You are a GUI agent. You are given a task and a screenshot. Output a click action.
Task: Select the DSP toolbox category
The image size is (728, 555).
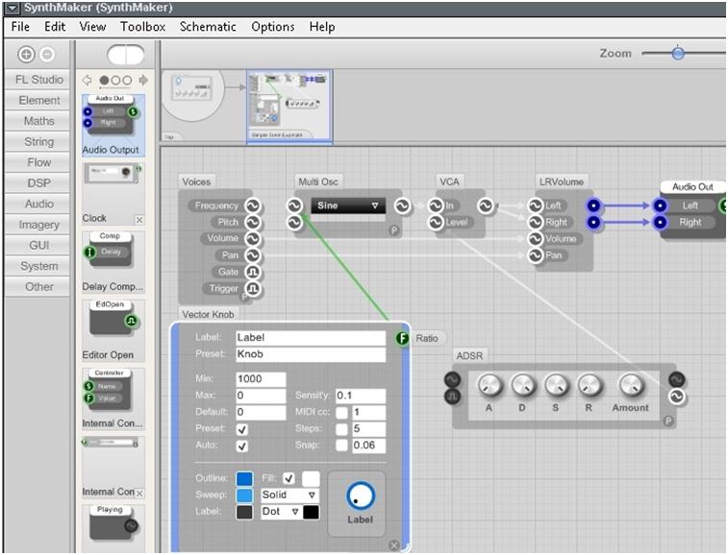(x=39, y=183)
